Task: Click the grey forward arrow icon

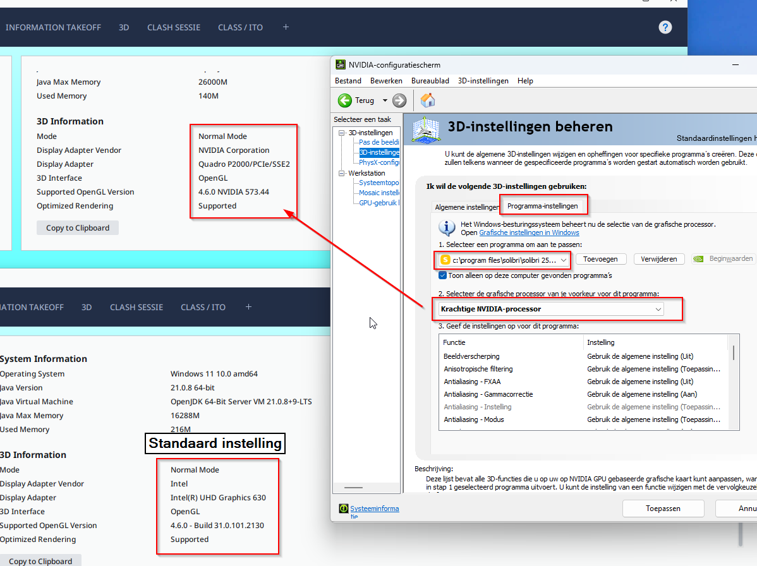Action: (399, 100)
